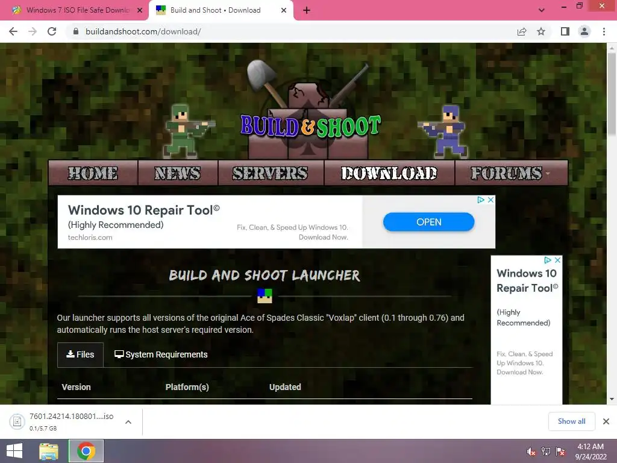Open File Explorer from taskbar
617x463 pixels.
tap(49, 451)
